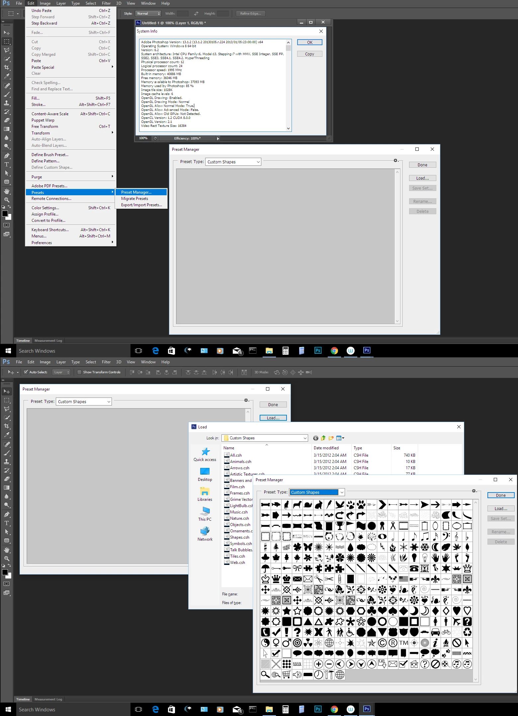Select the Lasso tool in the upper Photoshop toolbar
The height and width of the screenshot is (716, 518).
(x=7, y=50)
